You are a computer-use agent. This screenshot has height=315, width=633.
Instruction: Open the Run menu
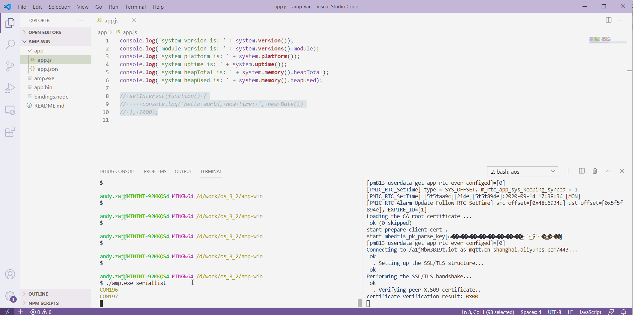[x=113, y=7]
